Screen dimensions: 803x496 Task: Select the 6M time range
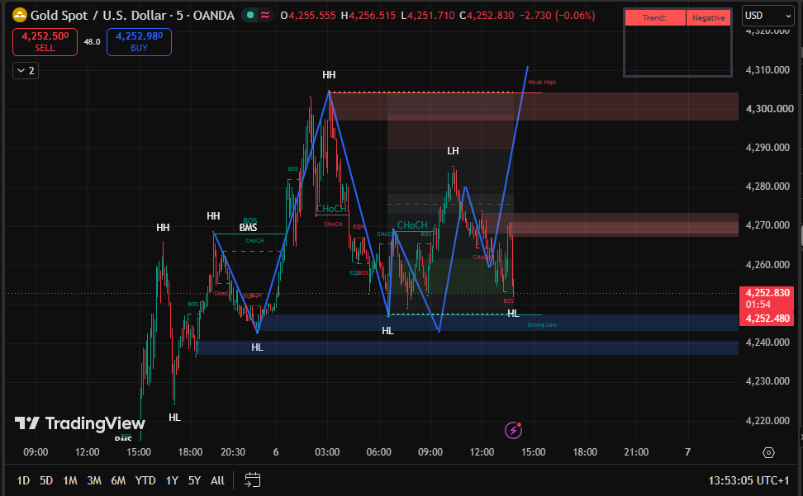(118, 480)
